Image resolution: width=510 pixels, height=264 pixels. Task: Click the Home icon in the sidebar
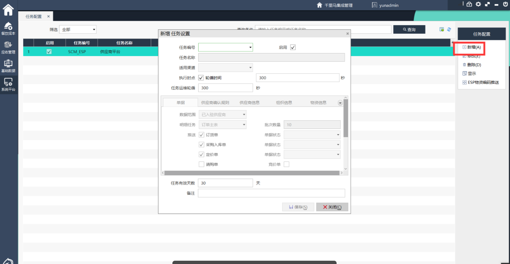tap(8, 10)
